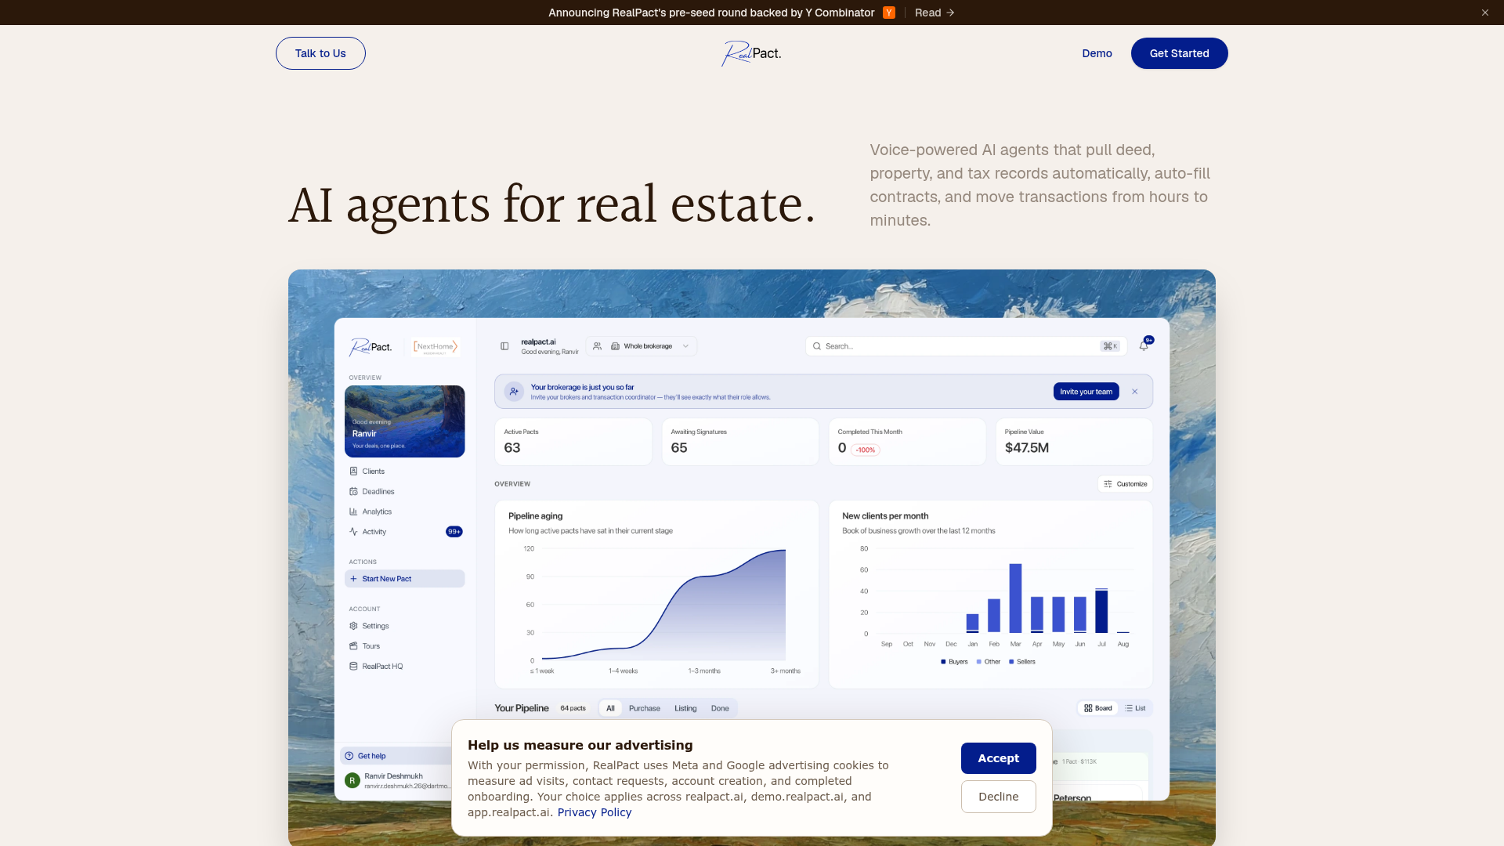The width and height of the screenshot is (1504, 846).
Task: Open Tours in the sidebar
Action: coord(404,646)
